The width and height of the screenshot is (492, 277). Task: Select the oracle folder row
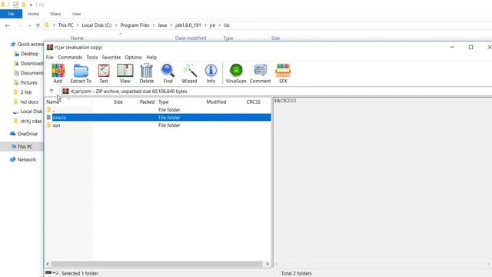(158, 118)
